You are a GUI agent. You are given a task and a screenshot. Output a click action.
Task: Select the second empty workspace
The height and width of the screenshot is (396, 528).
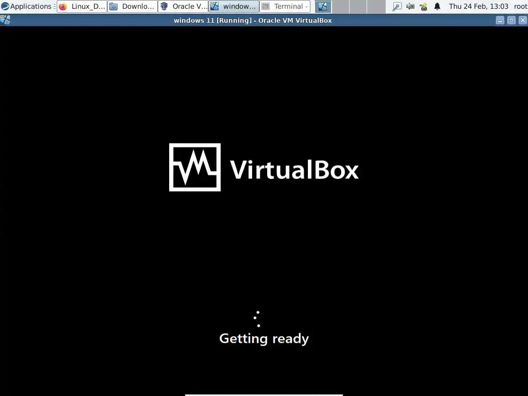340,6
